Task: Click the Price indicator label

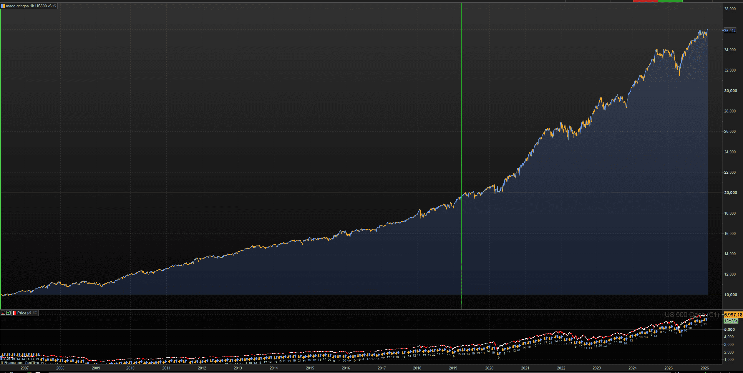Action: pyautogui.click(x=21, y=313)
